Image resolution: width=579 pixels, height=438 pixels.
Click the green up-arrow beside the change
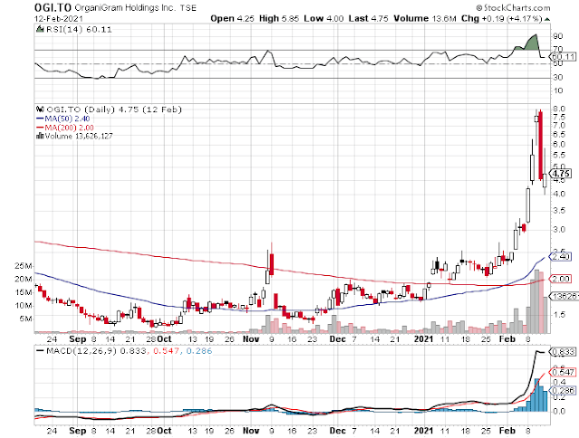pyautogui.click(x=547, y=19)
